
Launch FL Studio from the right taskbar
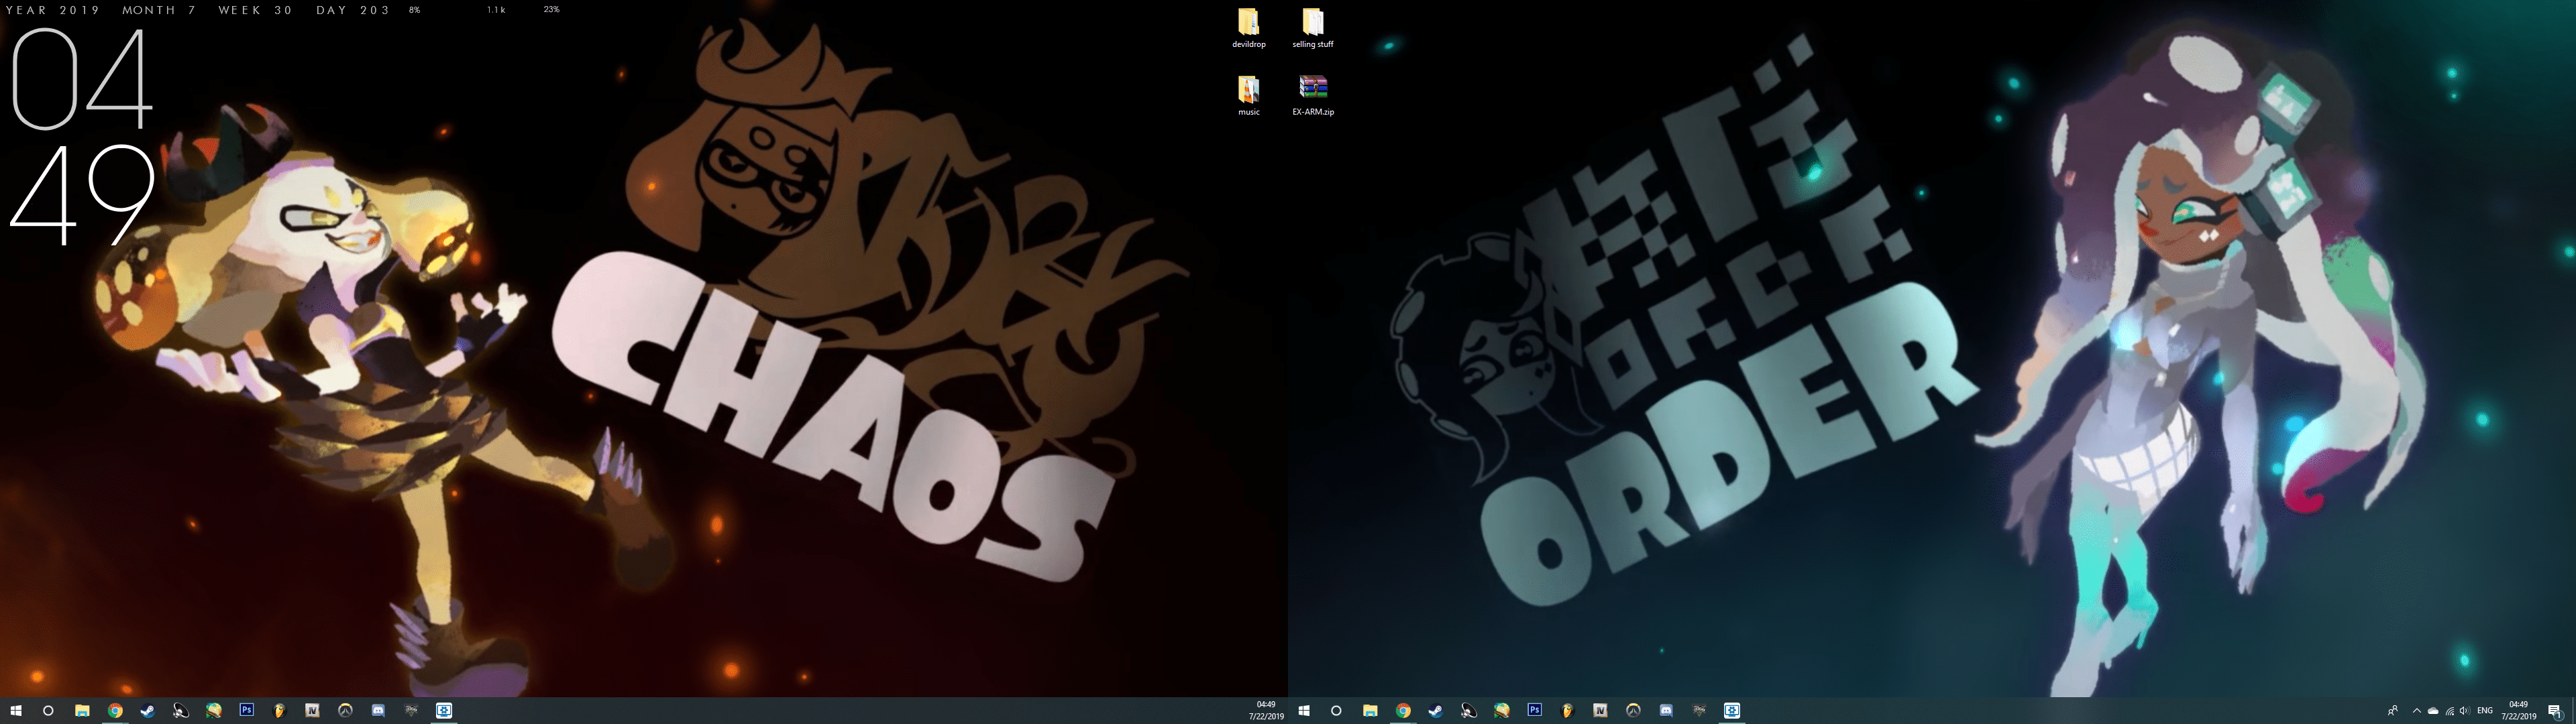click(1568, 711)
